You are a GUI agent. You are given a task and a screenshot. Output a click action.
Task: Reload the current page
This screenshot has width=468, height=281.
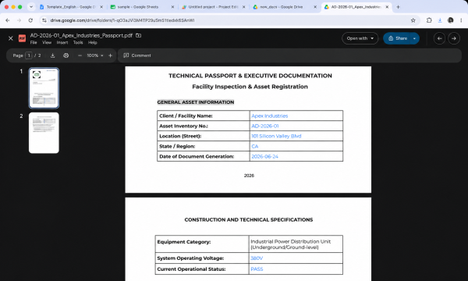(30, 20)
